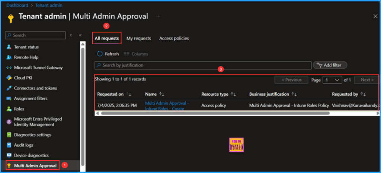Click the Vaishnav@Kuruvaikandy requester cell
This screenshot has height=173, width=381.
coord(355,105)
